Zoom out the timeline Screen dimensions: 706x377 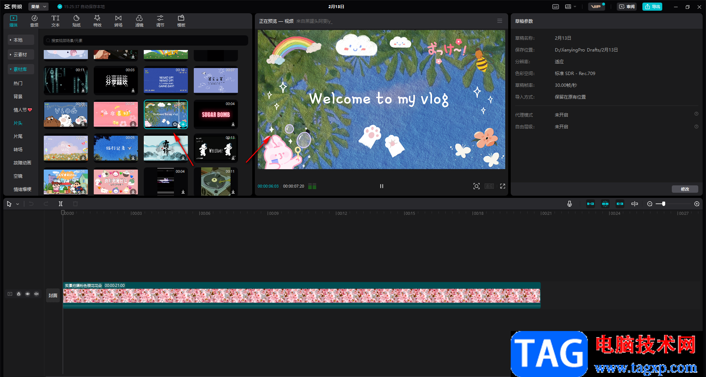650,204
